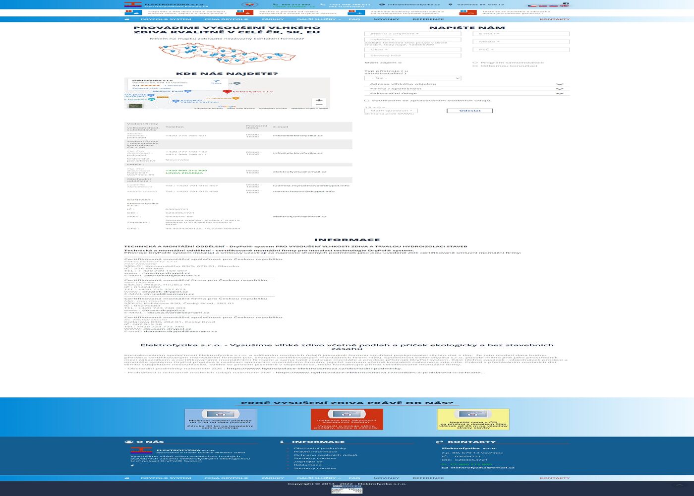Select Program samoinstalace radio option
This screenshot has width=694, height=496.
tap(475, 63)
